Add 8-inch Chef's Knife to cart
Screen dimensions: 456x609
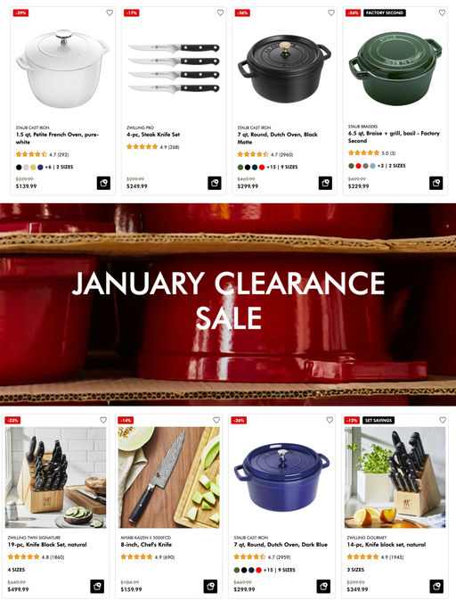pos(210,586)
